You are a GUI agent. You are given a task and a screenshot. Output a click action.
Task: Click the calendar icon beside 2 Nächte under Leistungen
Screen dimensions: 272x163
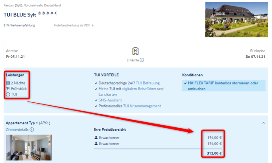click(x=8, y=83)
